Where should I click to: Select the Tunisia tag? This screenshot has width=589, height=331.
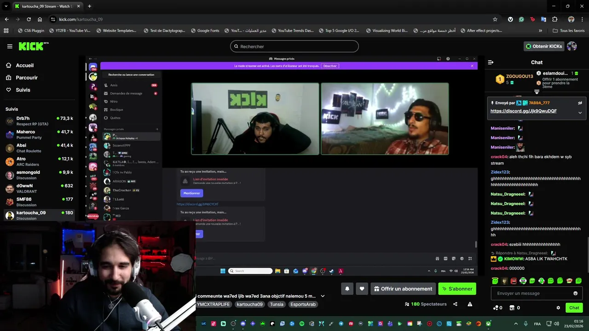coord(277,304)
